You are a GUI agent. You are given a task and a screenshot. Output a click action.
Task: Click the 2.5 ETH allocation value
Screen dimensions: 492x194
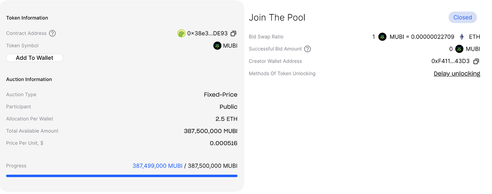tap(226, 119)
